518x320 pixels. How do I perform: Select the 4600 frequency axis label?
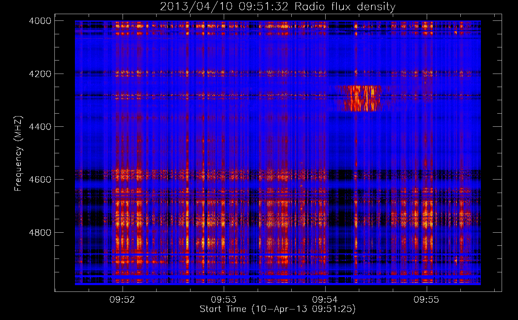pos(40,180)
